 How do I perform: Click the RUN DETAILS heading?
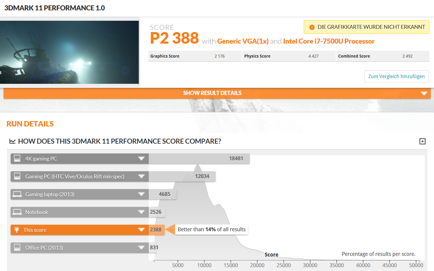point(30,124)
